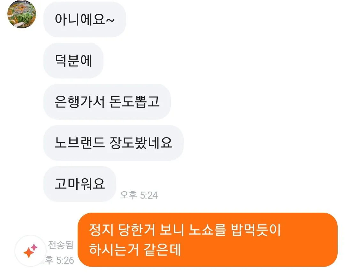Image resolution: width=345 pixels, height=279 pixels.
Task: Click the 5:26 timestamp beside orange bubble
Action: 57,260
